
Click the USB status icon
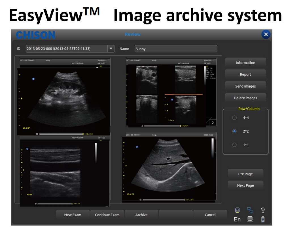point(263,210)
